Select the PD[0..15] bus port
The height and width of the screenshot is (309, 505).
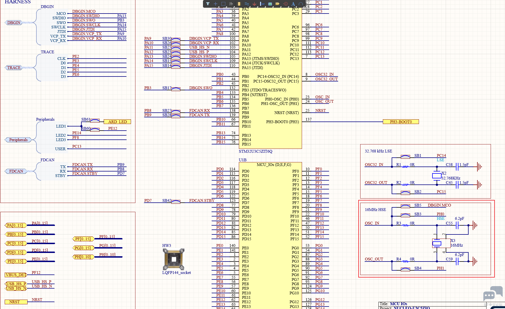tap(16, 252)
